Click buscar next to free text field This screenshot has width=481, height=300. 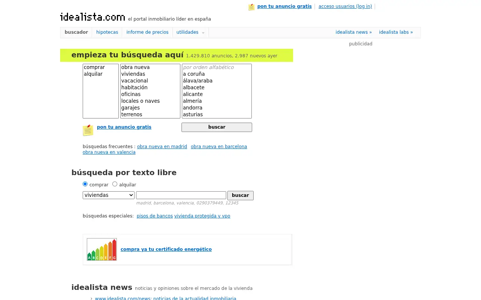[x=240, y=195]
